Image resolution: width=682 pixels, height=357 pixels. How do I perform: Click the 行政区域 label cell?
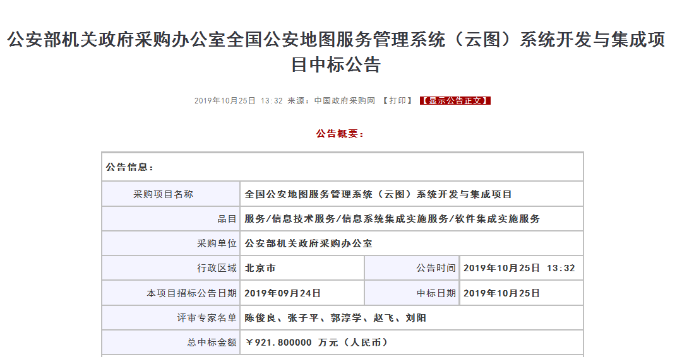(171, 269)
